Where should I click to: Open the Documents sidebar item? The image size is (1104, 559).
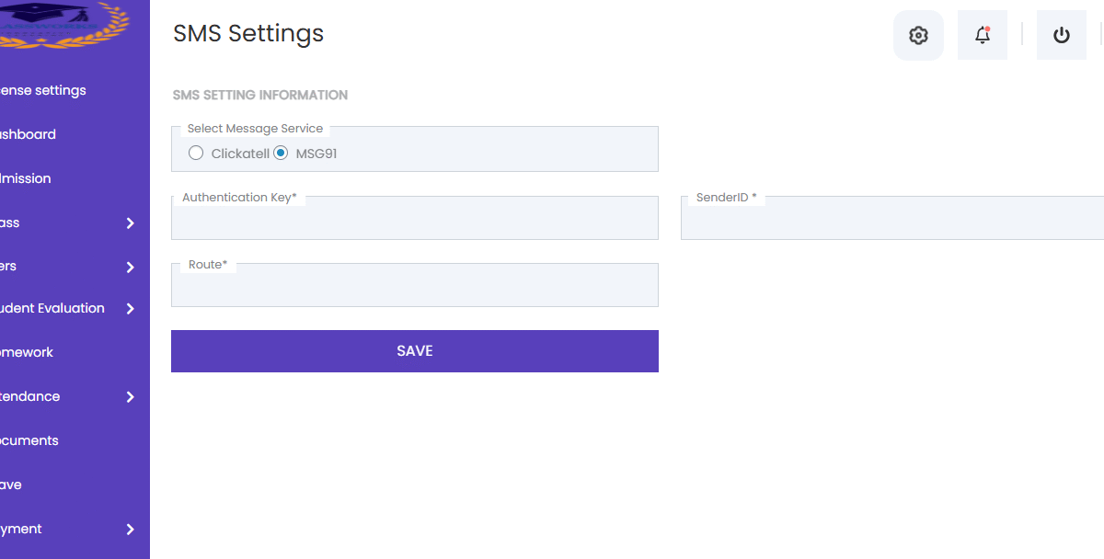pyautogui.click(x=29, y=440)
